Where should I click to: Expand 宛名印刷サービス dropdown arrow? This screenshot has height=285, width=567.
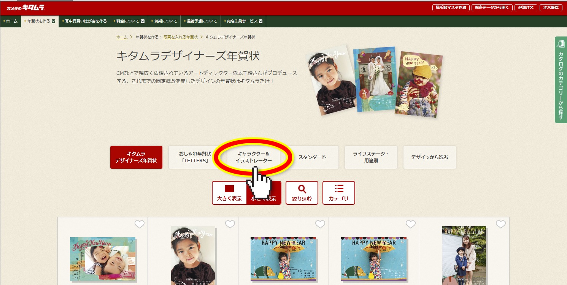(x=260, y=21)
